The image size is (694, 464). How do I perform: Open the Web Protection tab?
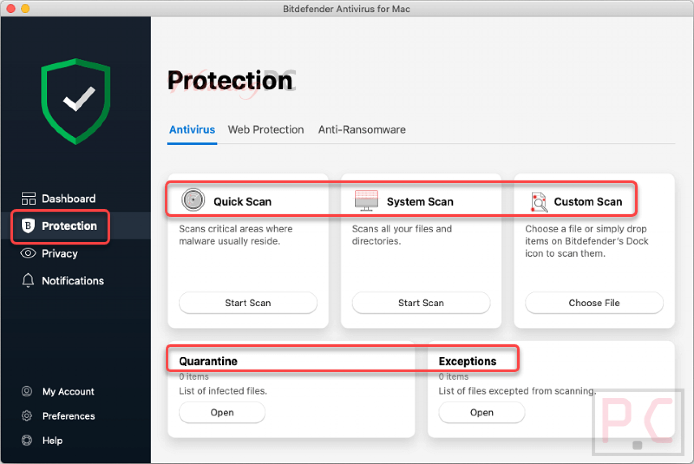click(266, 130)
